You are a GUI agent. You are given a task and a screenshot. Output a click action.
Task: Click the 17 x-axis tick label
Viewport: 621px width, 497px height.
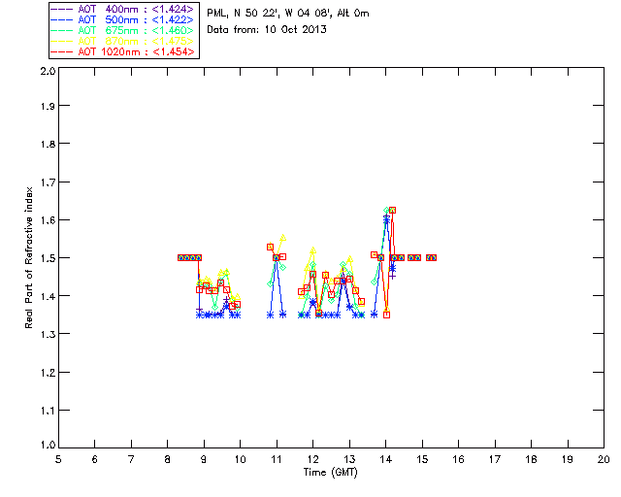(x=495, y=460)
